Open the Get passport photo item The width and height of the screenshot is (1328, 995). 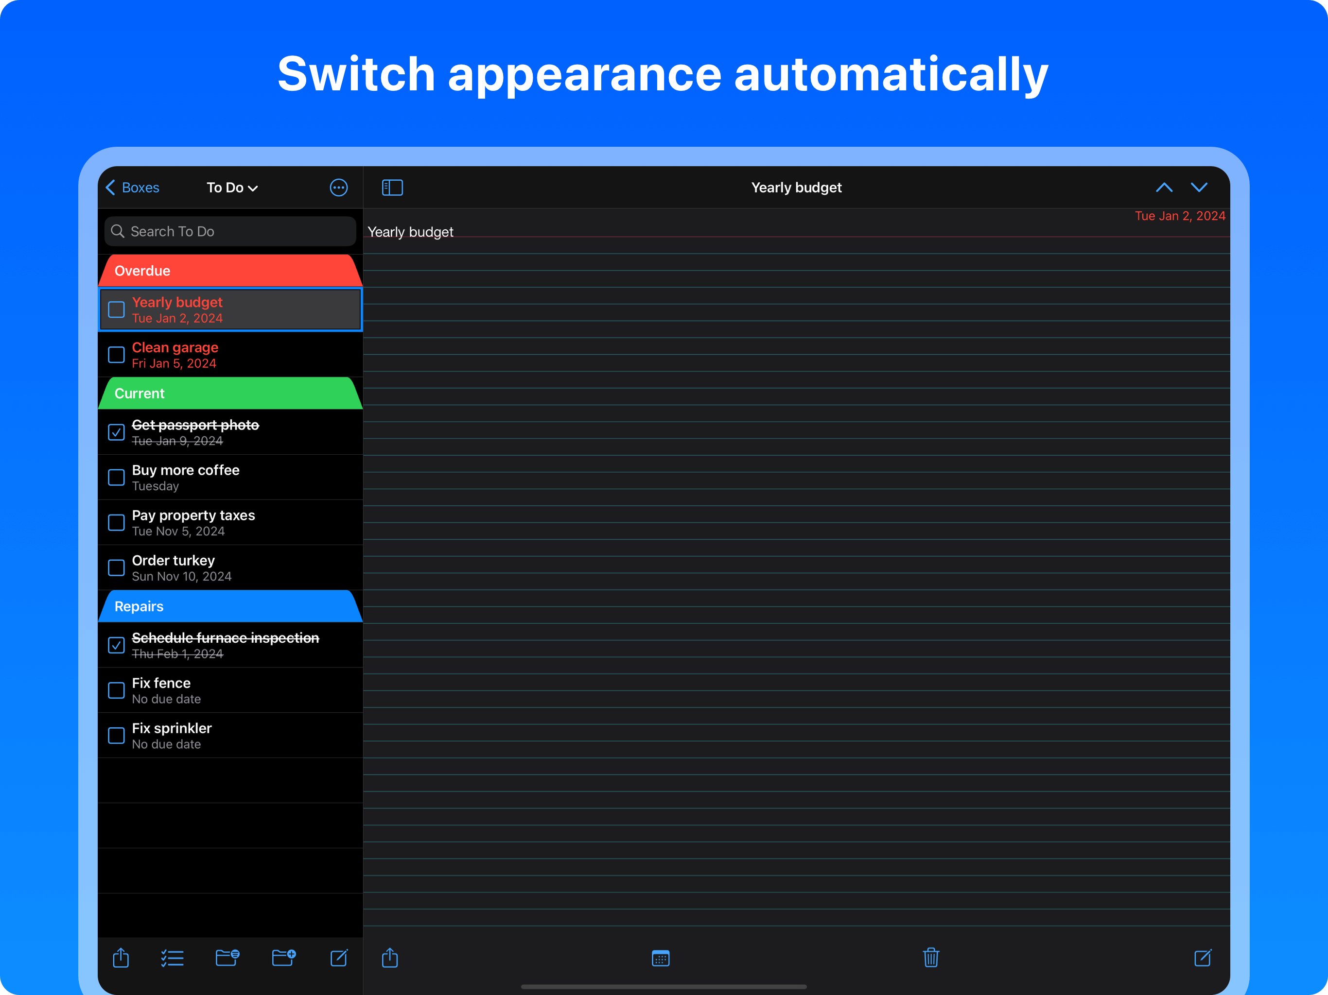(x=230, y=432)
